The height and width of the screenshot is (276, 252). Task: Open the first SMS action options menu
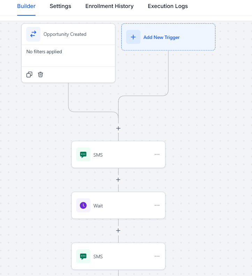(x=157, y=155)
